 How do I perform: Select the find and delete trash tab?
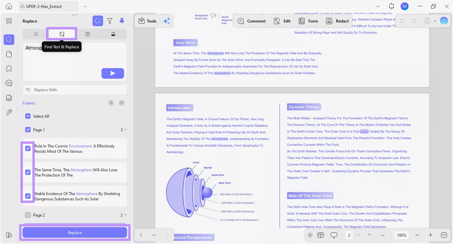[x=88, y=34]
